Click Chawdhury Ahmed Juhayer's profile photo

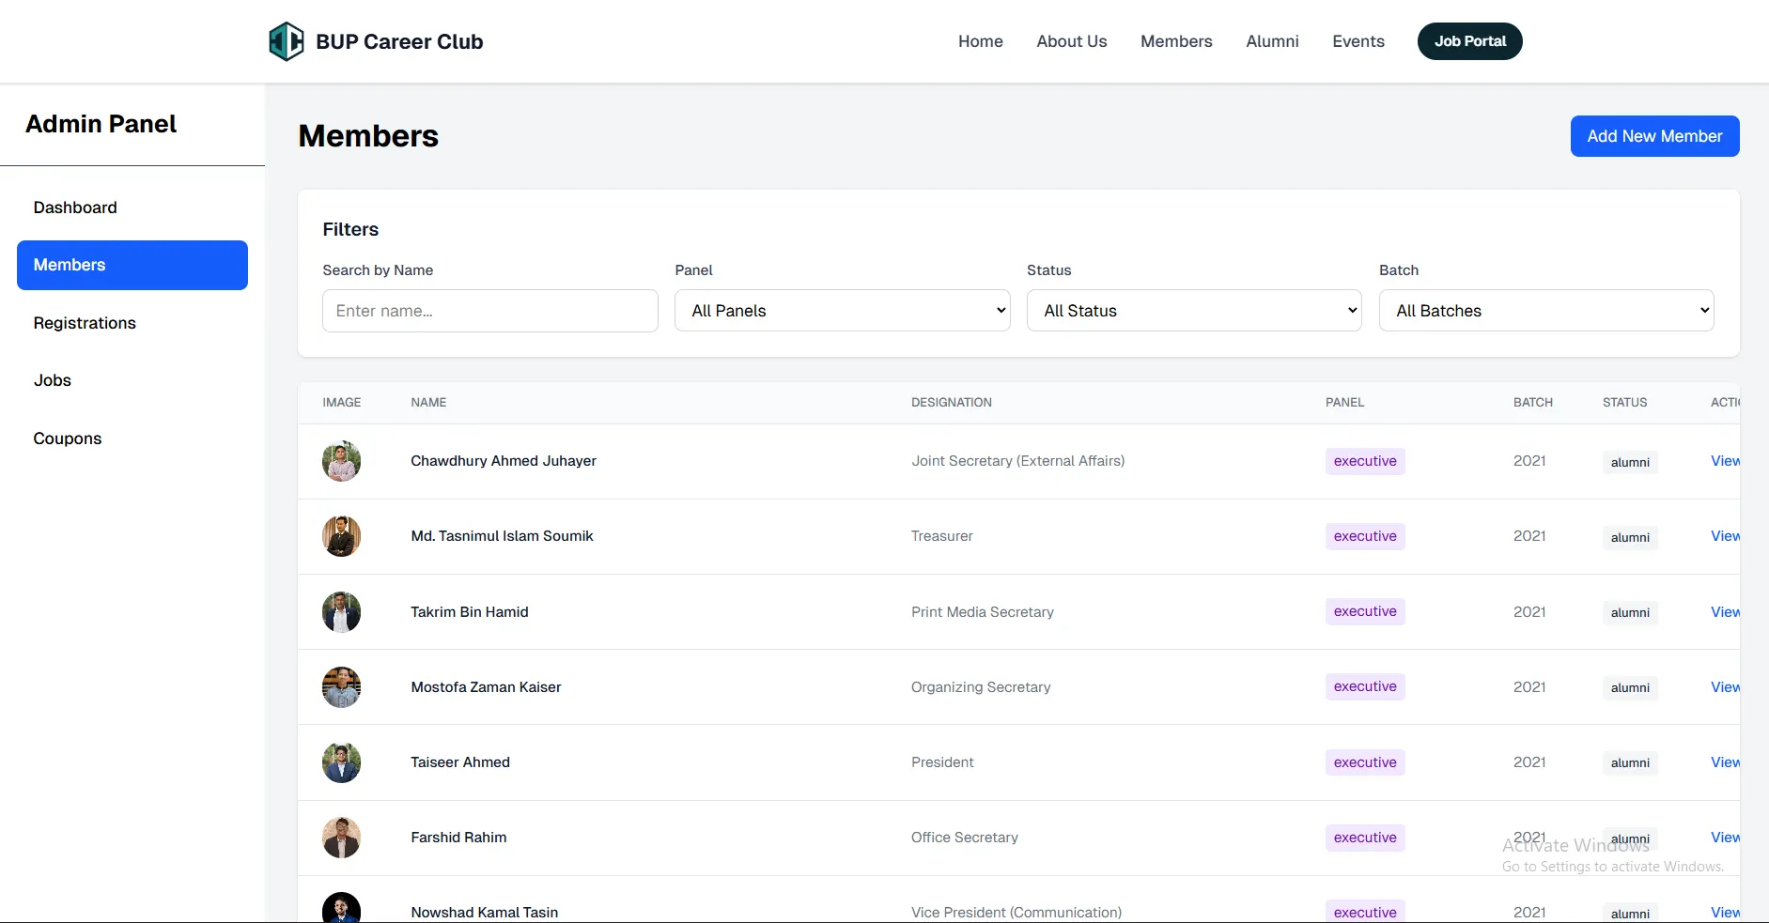(x=341, y=461)
